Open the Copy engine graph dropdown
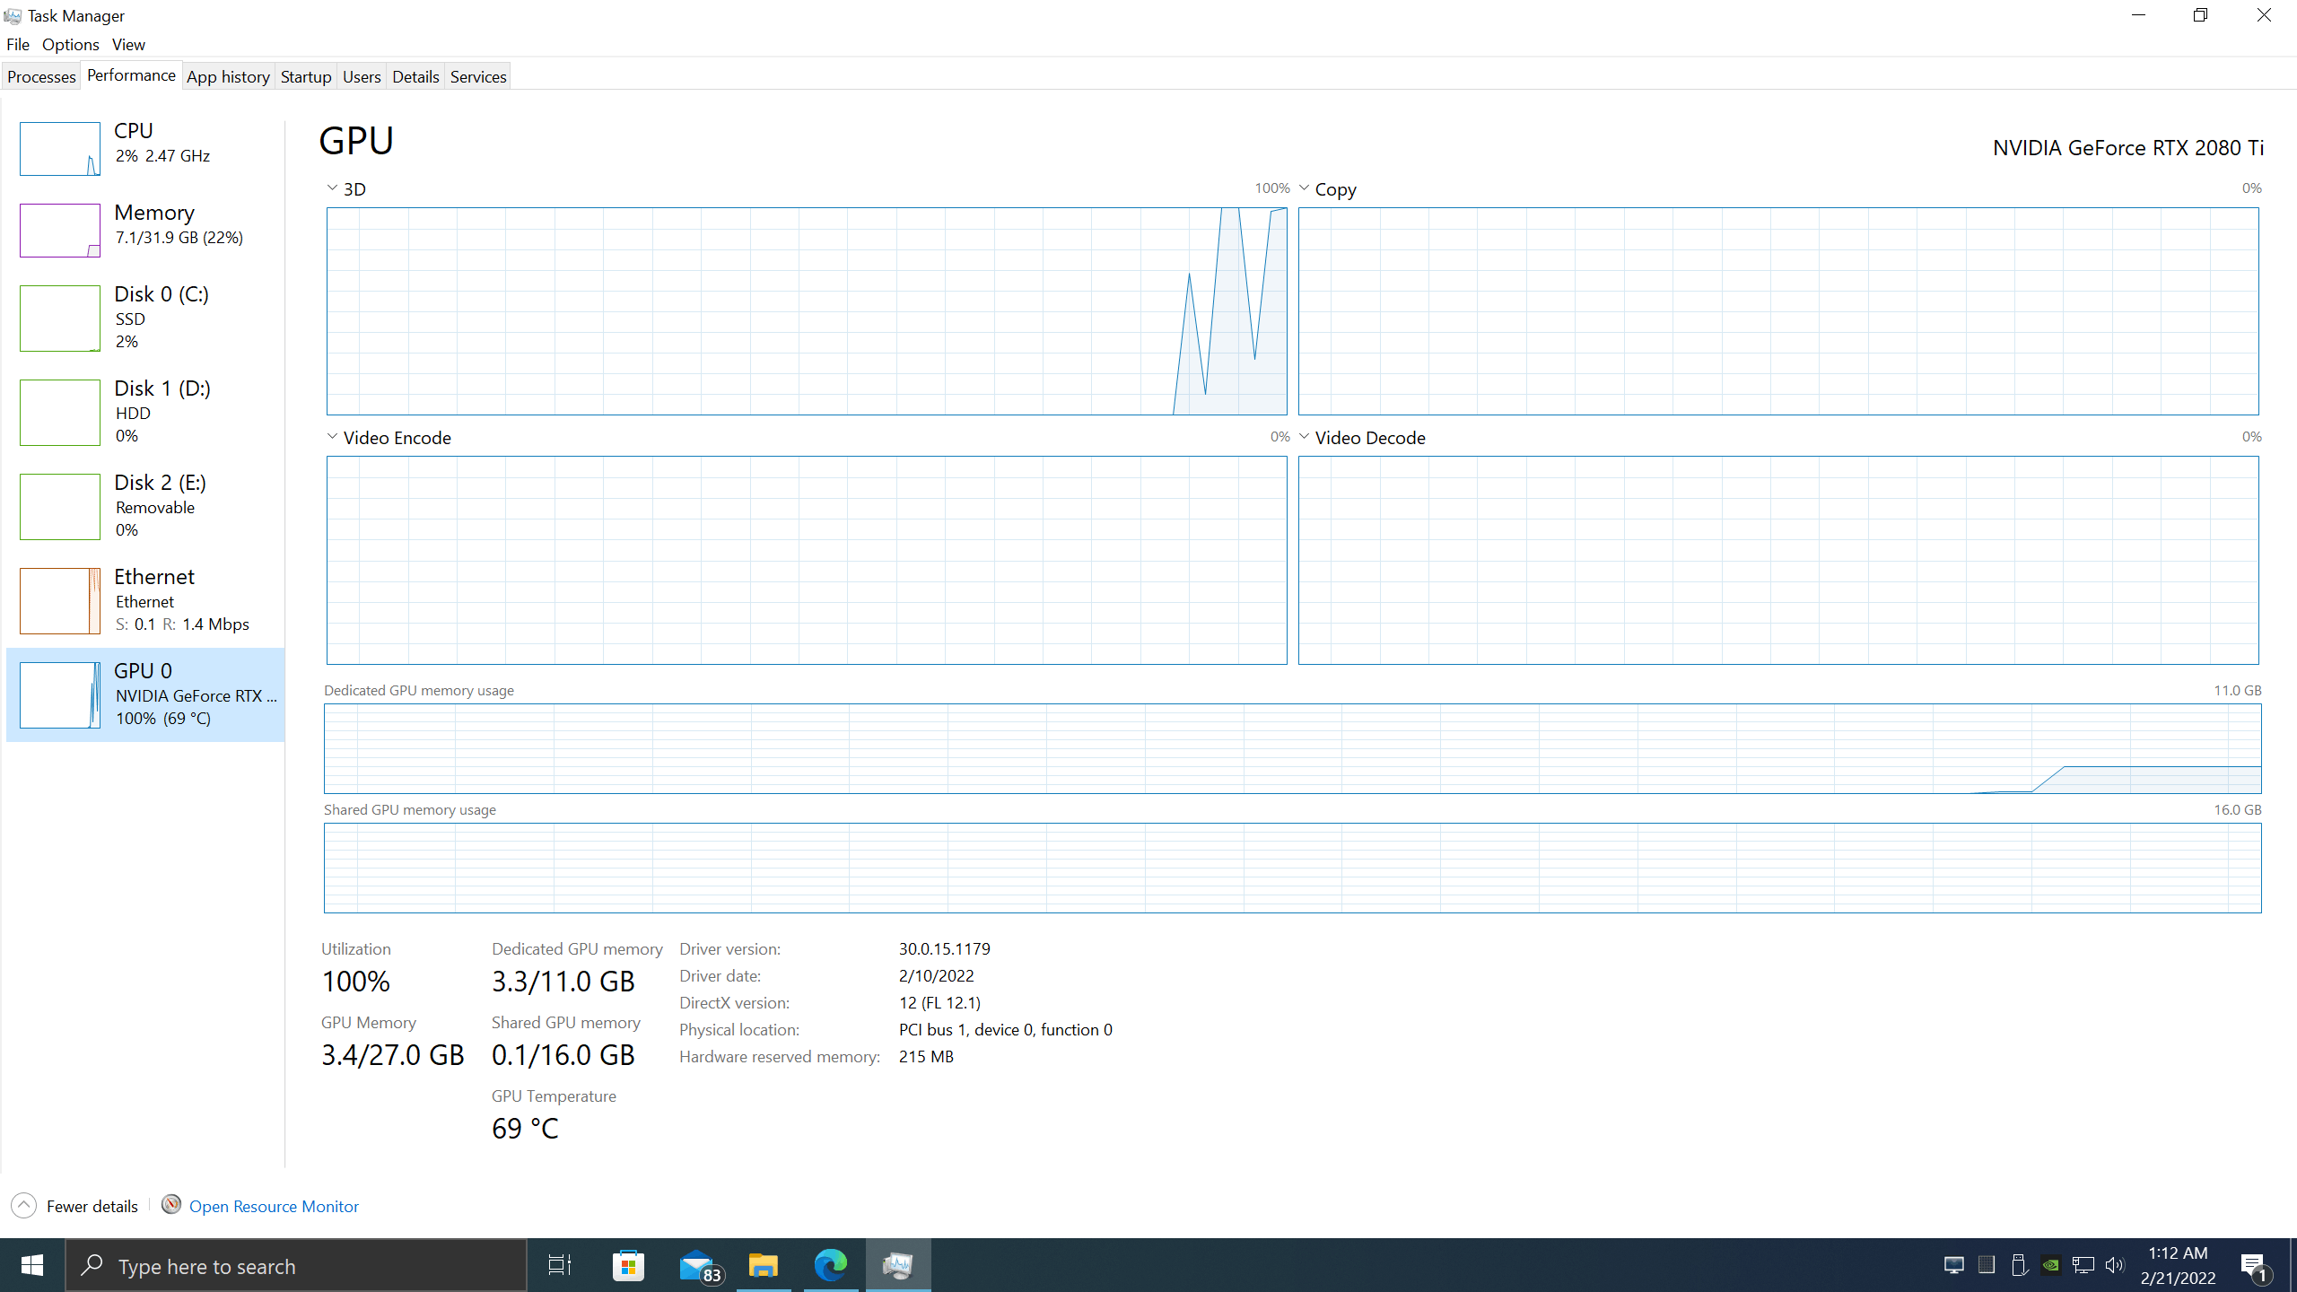Viewport: 2297px width, 1292px height. 1304,188
